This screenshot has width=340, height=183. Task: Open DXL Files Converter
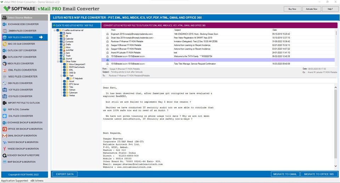tap(21, 116)
